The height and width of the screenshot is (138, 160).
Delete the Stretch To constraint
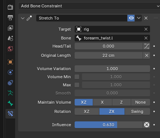[x=146, y=18]
